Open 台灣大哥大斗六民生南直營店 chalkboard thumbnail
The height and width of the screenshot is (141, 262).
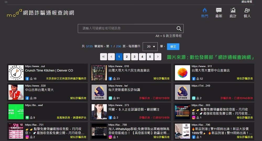pos(99,73)
